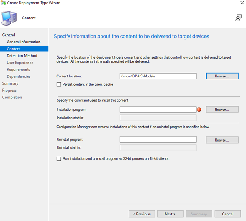Select Requirements in the sidebar
Image resolution: width=246 pixels, height=221 pixels.
point(19,70)
